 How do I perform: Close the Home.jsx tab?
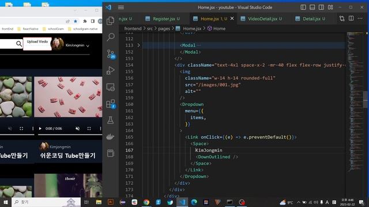click(x=232, y=18)
